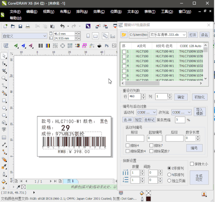
Task: Enable the 排除尾数7 checkbox
Action: [x=152, y=151]
